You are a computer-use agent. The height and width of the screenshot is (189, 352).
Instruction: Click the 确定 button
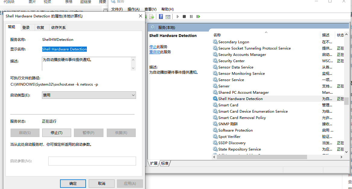73,183
